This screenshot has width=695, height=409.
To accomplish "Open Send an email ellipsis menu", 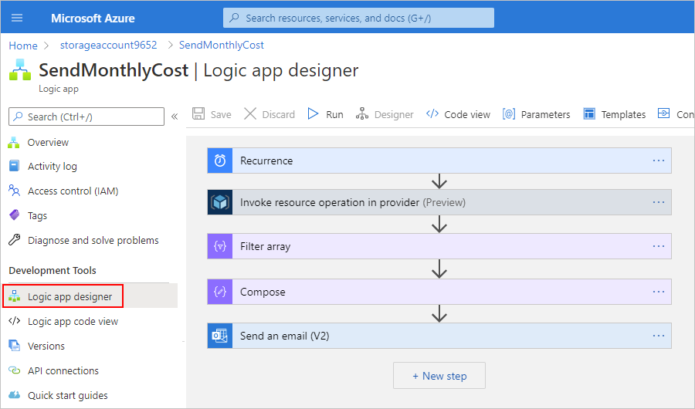I will (658, 336).
